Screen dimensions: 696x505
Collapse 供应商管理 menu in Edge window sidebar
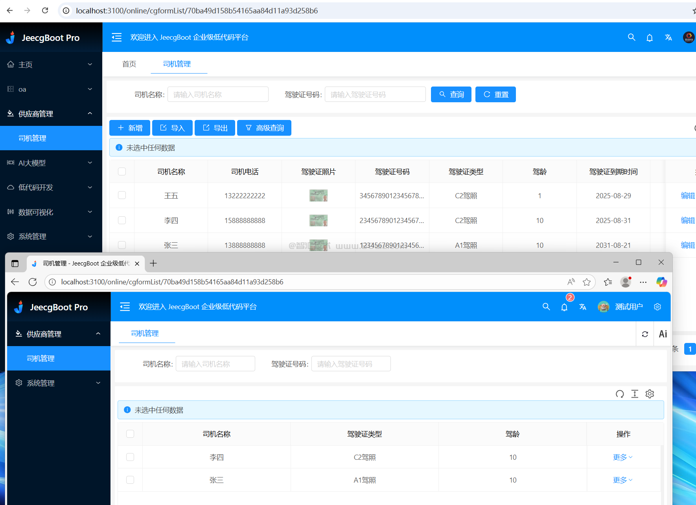click(59, 334)
